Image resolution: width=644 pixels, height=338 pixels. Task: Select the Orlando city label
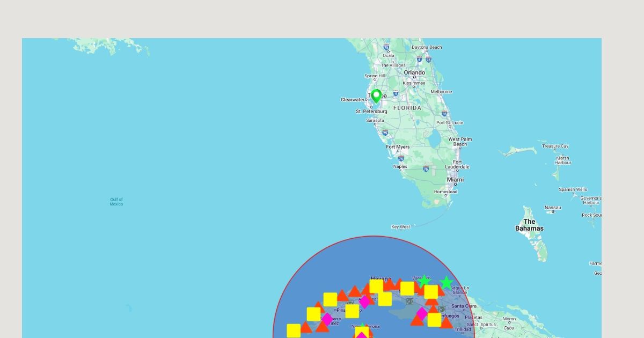(414, 72)
